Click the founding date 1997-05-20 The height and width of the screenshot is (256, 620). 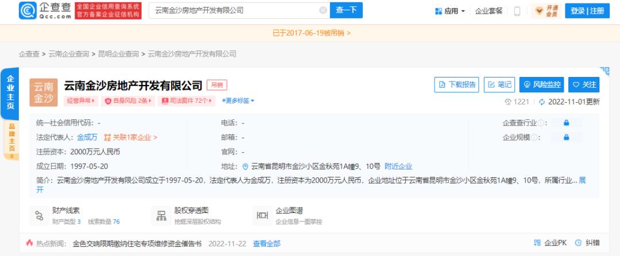click(x=89, y=166)
